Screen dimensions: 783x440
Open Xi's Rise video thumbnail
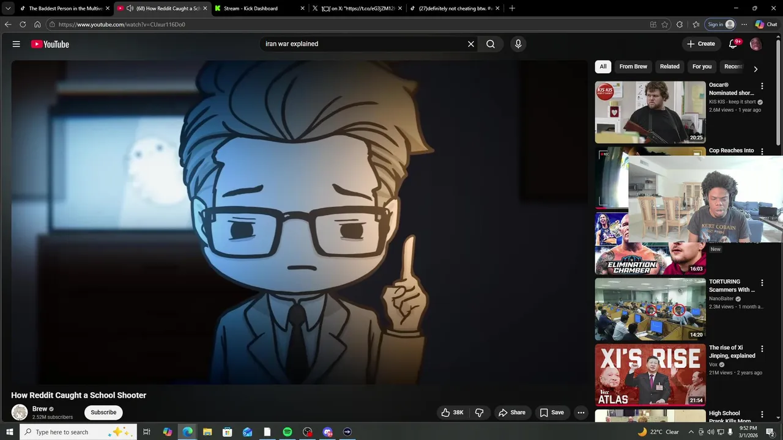(650, 375)
